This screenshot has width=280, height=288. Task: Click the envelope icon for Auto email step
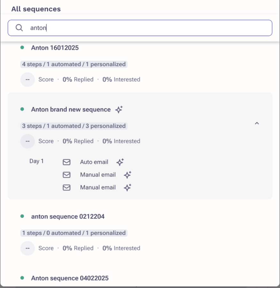pos(67,162)
